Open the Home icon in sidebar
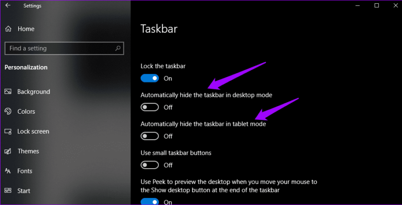 click(x=8, y=29)
